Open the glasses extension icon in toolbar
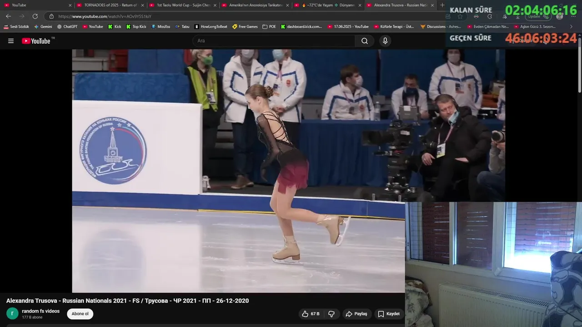The height and width of the screenshot is (327, 582). (476, 16)
